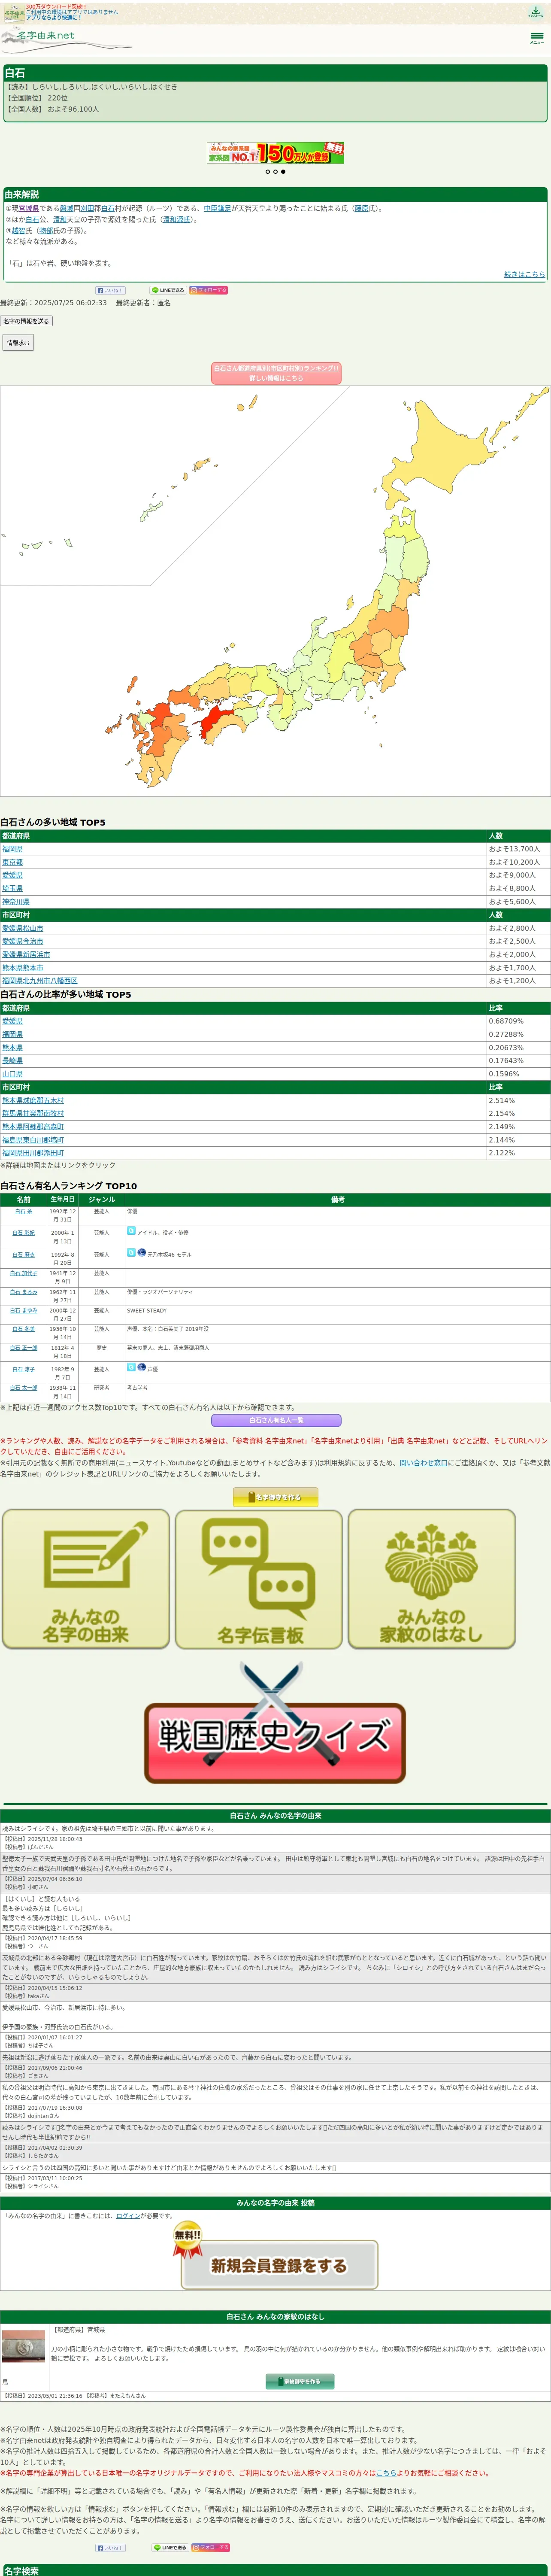The width and height of the screenshot is (551, 2576).
Task: Select the second carousel dot under the banner
Action: coord(275,172)
